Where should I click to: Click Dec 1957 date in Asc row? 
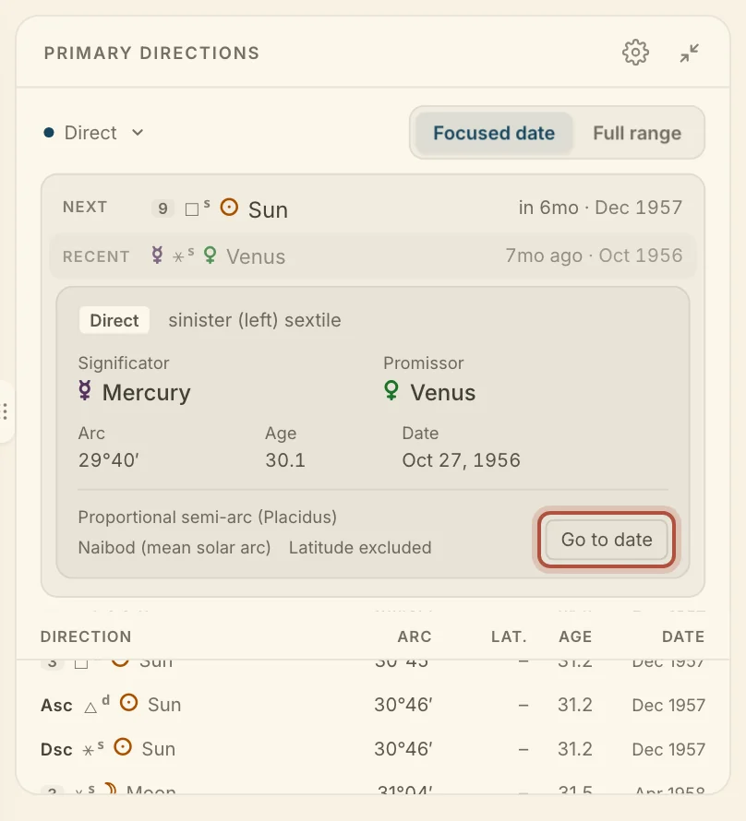(668, 706)
